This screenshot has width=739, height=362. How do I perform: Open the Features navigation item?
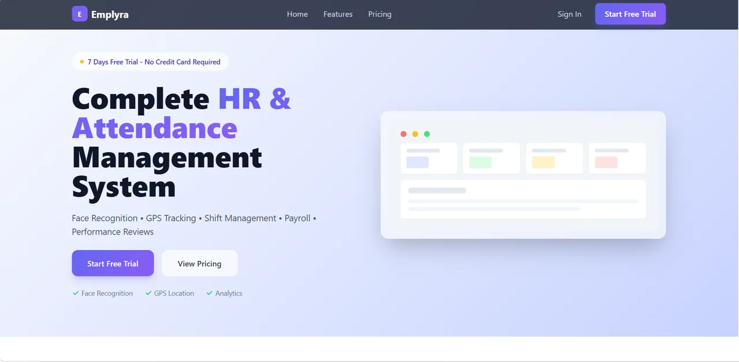[338, 14]
